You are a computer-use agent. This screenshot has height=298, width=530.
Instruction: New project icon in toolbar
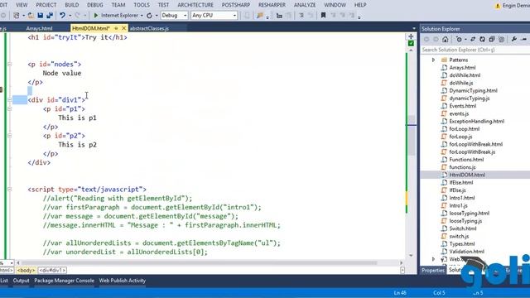(x=17, y=15)
